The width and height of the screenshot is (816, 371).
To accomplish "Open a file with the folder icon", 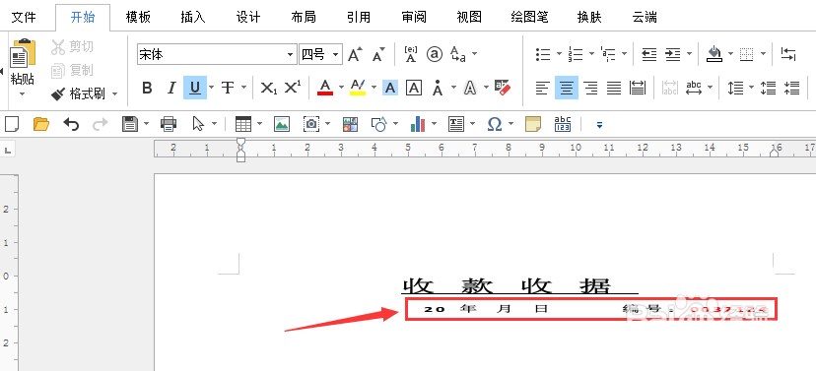I will (x=40, y=124).
